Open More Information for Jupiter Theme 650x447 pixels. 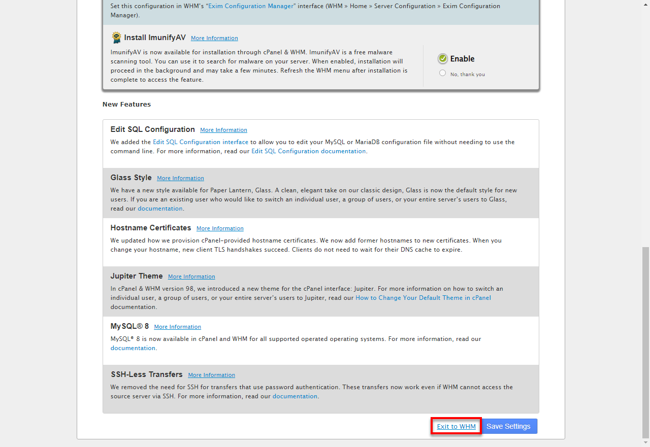[191, 277]
